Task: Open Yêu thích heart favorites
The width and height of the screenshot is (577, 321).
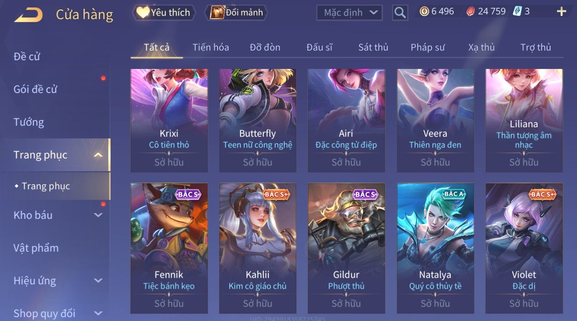Action: point(164,13)
